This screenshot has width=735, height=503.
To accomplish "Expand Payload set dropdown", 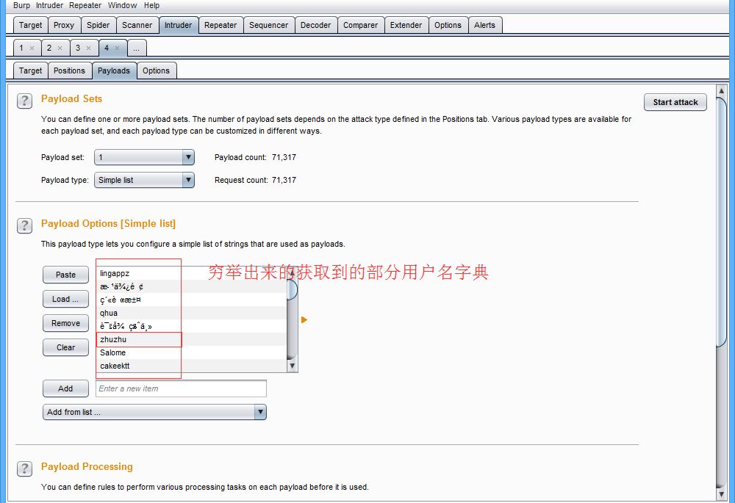I will [x=188, y=157].
